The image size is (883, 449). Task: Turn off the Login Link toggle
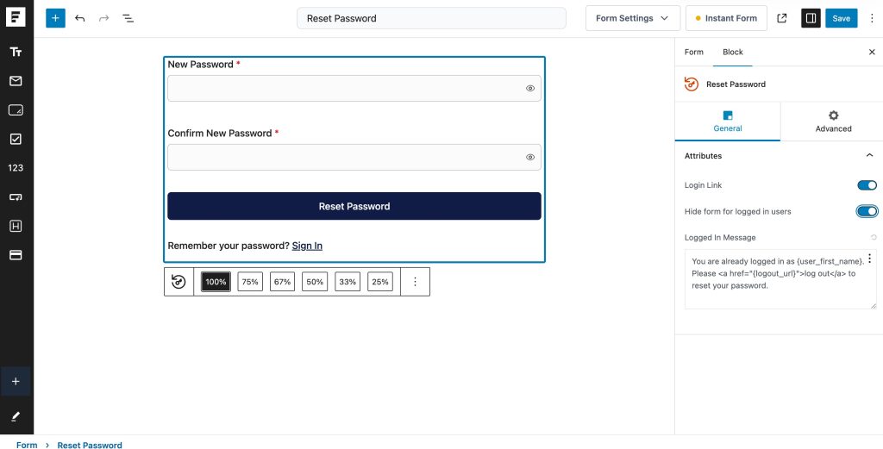pyautogui.click(x=867, y=185)
